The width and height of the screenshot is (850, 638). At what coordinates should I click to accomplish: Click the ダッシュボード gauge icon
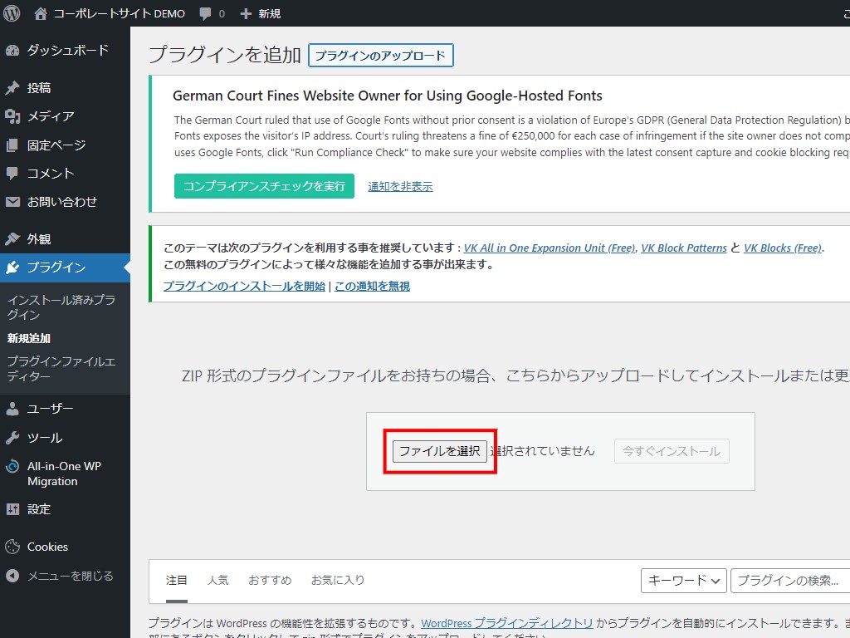(x=12, y=50)
